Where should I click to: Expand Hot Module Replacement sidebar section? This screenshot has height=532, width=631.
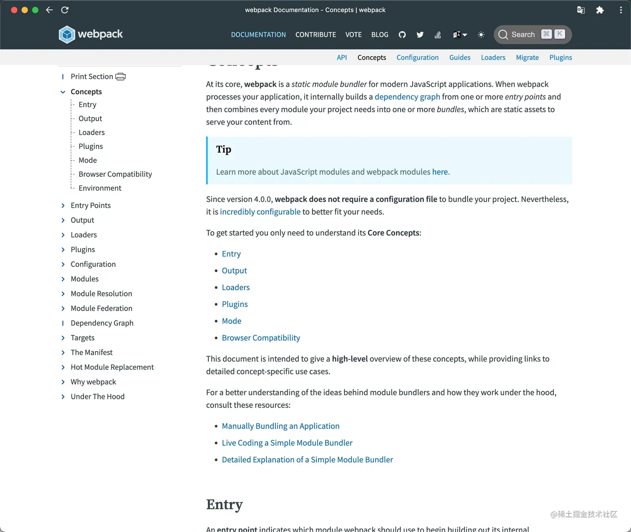[63, 367]
